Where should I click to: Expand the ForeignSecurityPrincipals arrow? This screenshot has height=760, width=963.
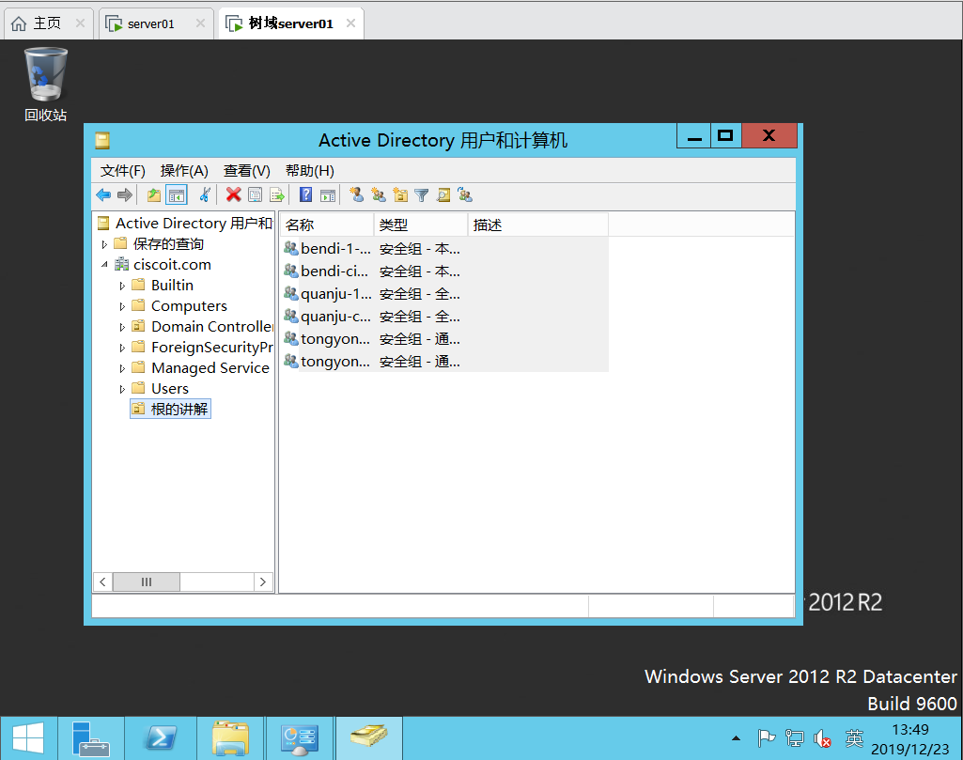pyautogui.click(x=122, y=349)
